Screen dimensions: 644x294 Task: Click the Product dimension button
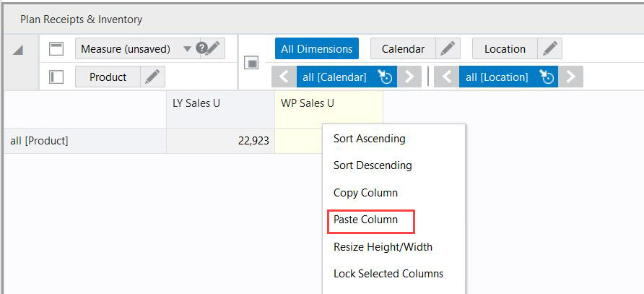tap(108, 77)
